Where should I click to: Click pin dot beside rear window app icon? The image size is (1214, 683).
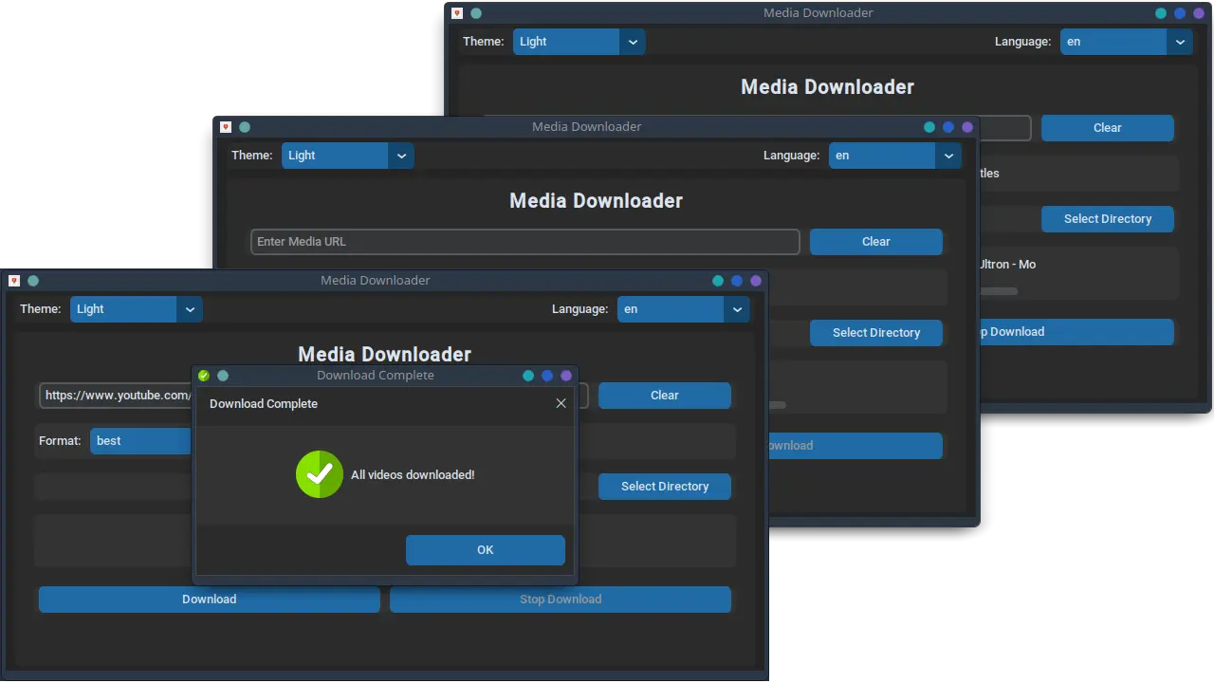476,13
